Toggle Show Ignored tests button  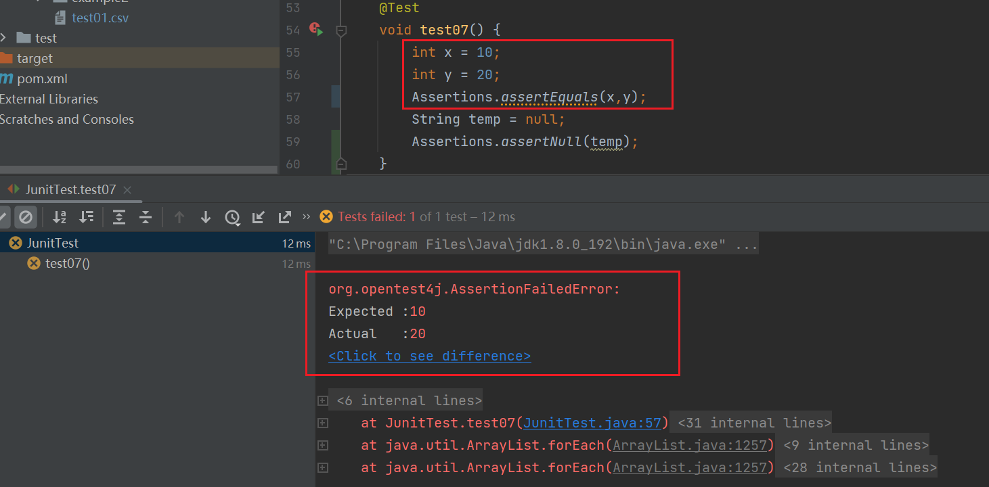point(25,217)
